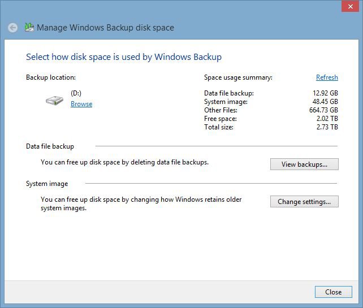
Task: Click the Space usage summary label
Action: (x=238, y=77)
